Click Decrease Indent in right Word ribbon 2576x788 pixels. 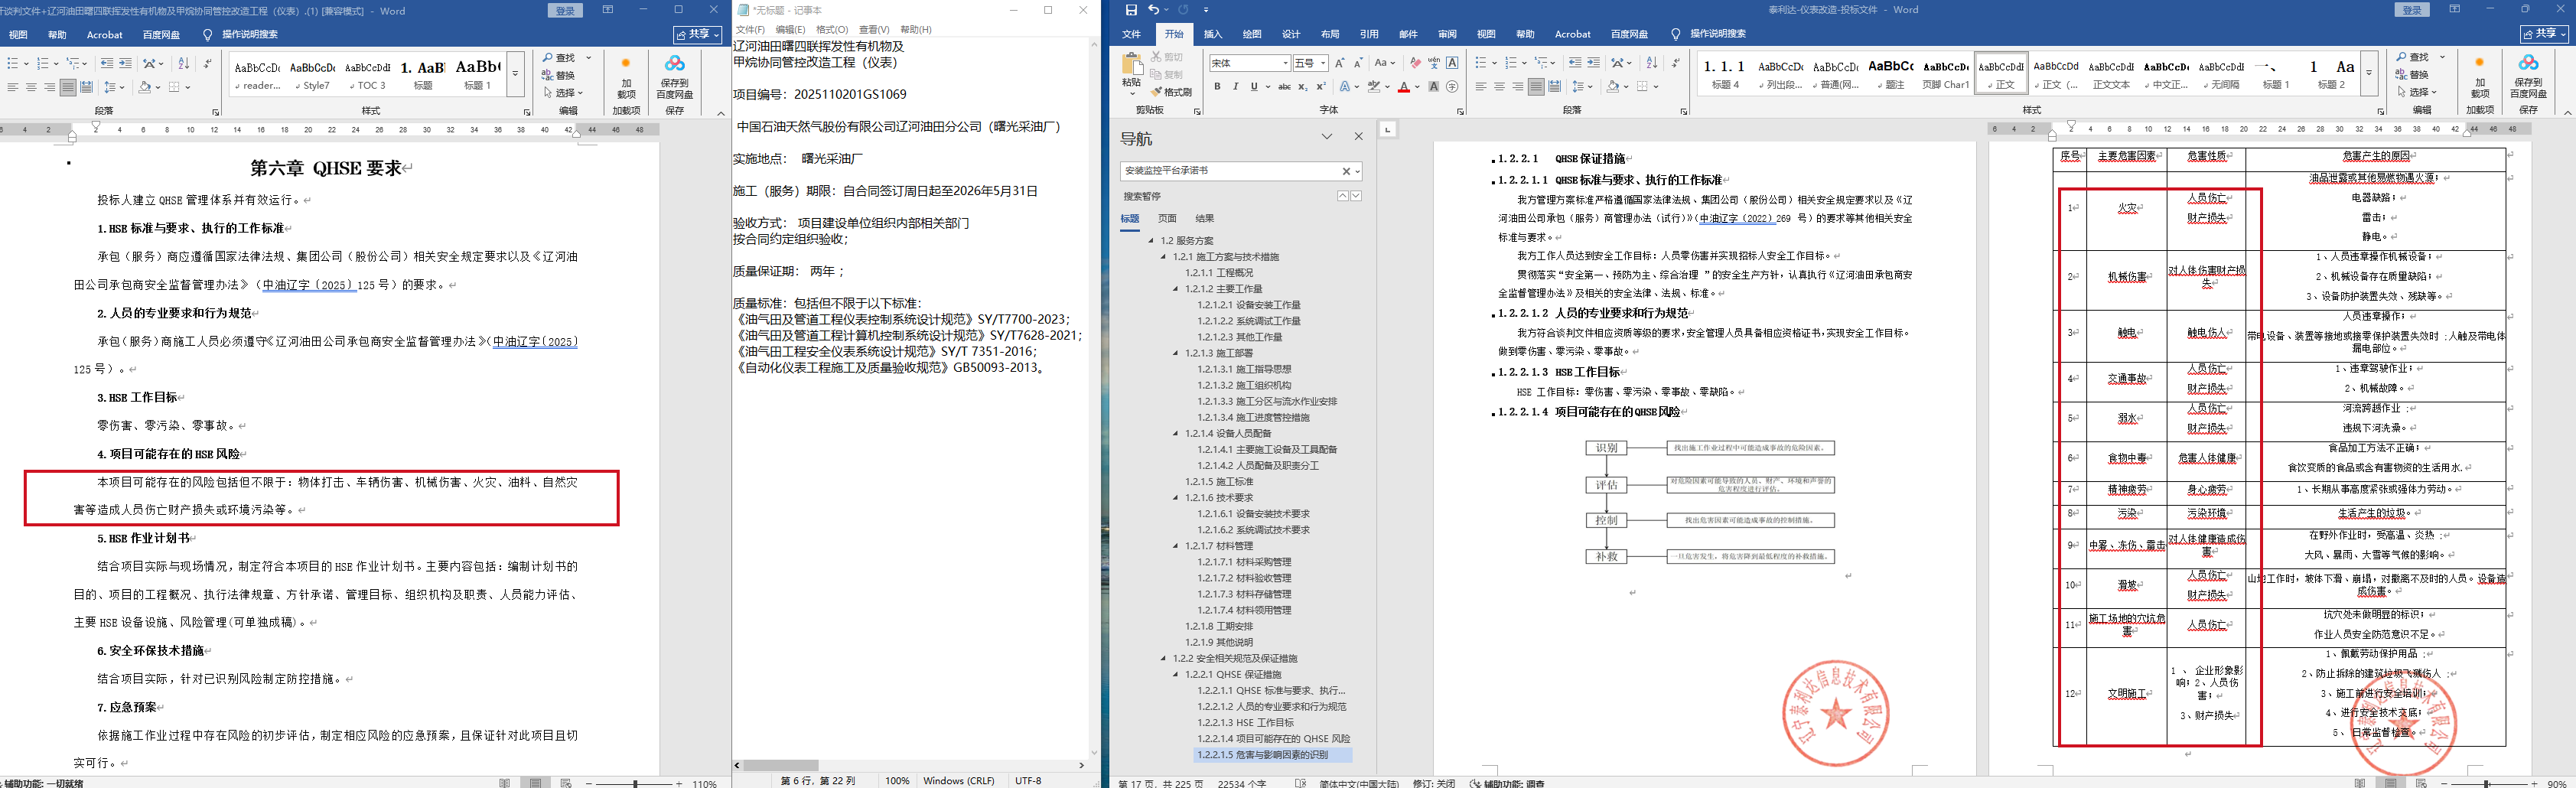[x=1576, y=63]
